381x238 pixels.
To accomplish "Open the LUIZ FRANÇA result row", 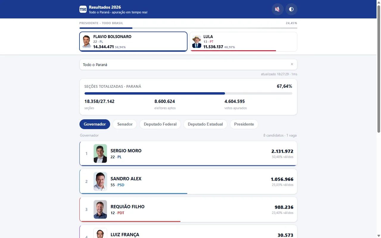I will tap(188, 231).
